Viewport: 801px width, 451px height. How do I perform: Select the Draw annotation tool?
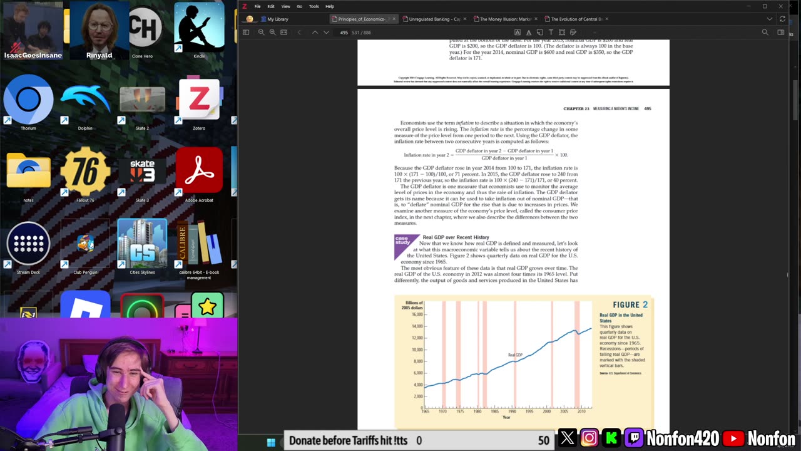click(573, 32)
